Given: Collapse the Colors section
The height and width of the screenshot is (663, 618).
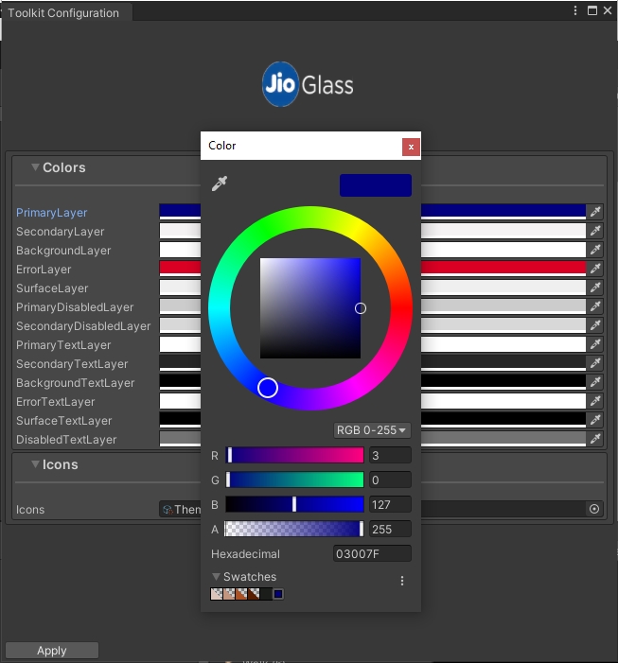Looking at the screenshot, I should point(35,167).
